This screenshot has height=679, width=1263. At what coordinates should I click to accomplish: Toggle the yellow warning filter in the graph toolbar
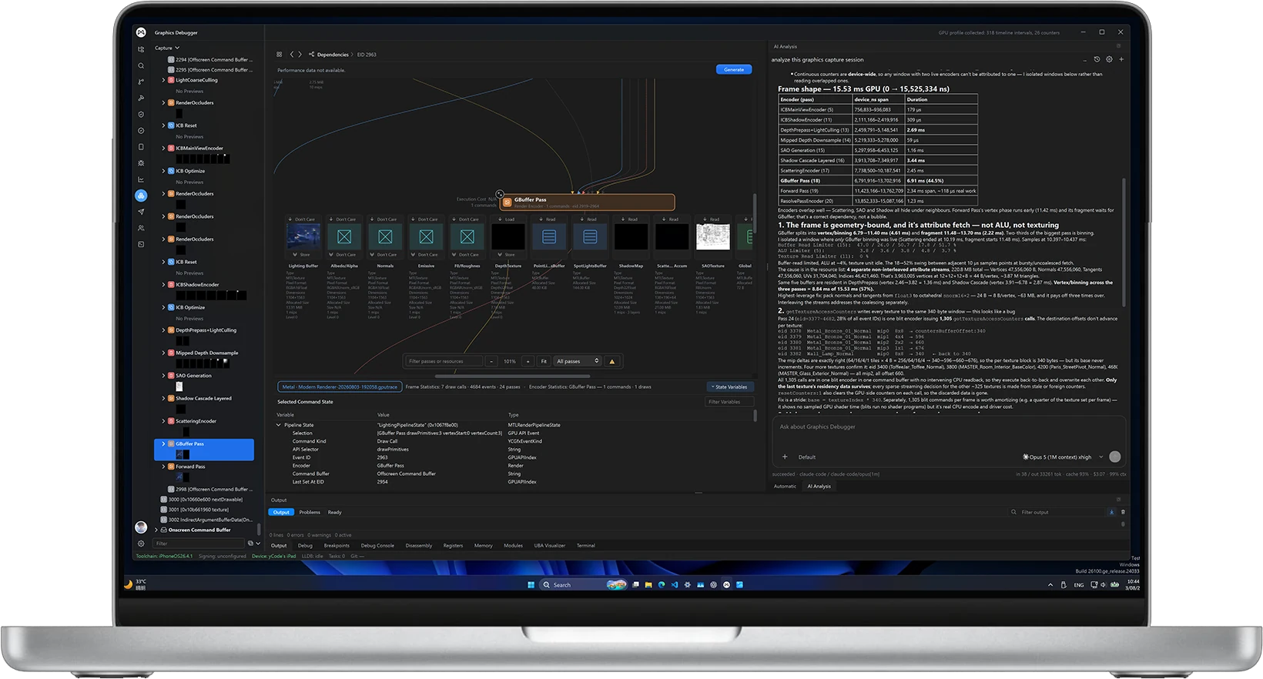pyautogui.click(x=612, y=361)
